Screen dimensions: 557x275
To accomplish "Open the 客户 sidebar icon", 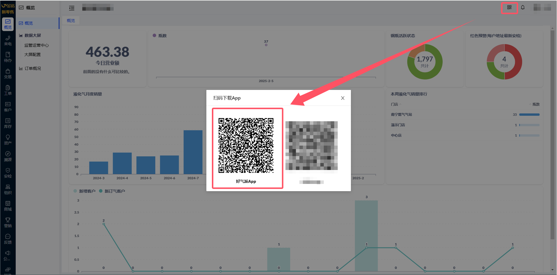I will pos(8,107).
